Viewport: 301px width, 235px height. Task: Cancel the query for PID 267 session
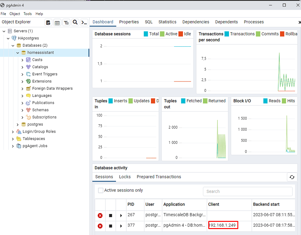100,215
